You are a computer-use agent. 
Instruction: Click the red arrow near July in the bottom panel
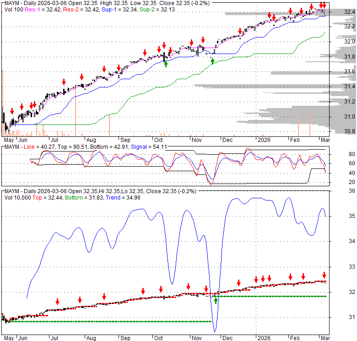[x=58, y=301]
